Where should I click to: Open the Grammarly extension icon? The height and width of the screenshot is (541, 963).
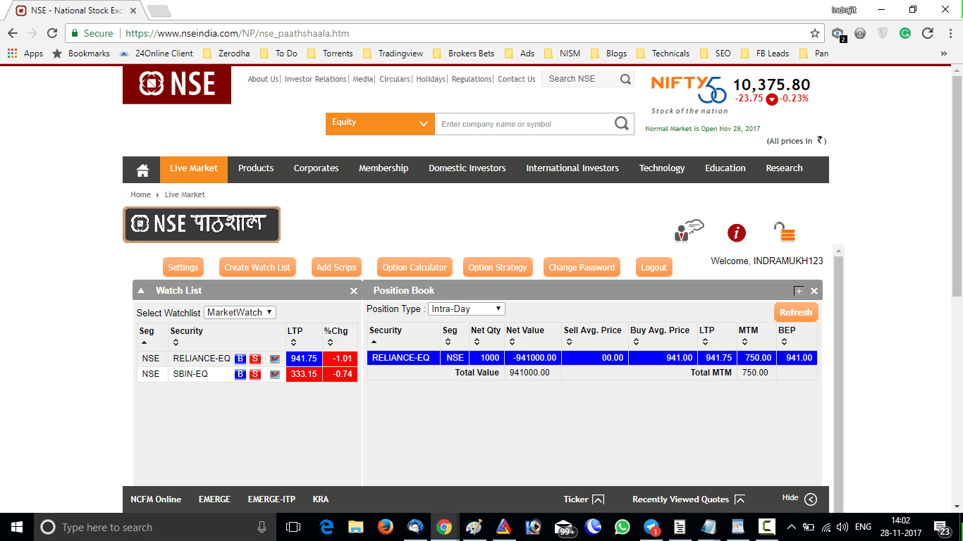pos(905,33)
